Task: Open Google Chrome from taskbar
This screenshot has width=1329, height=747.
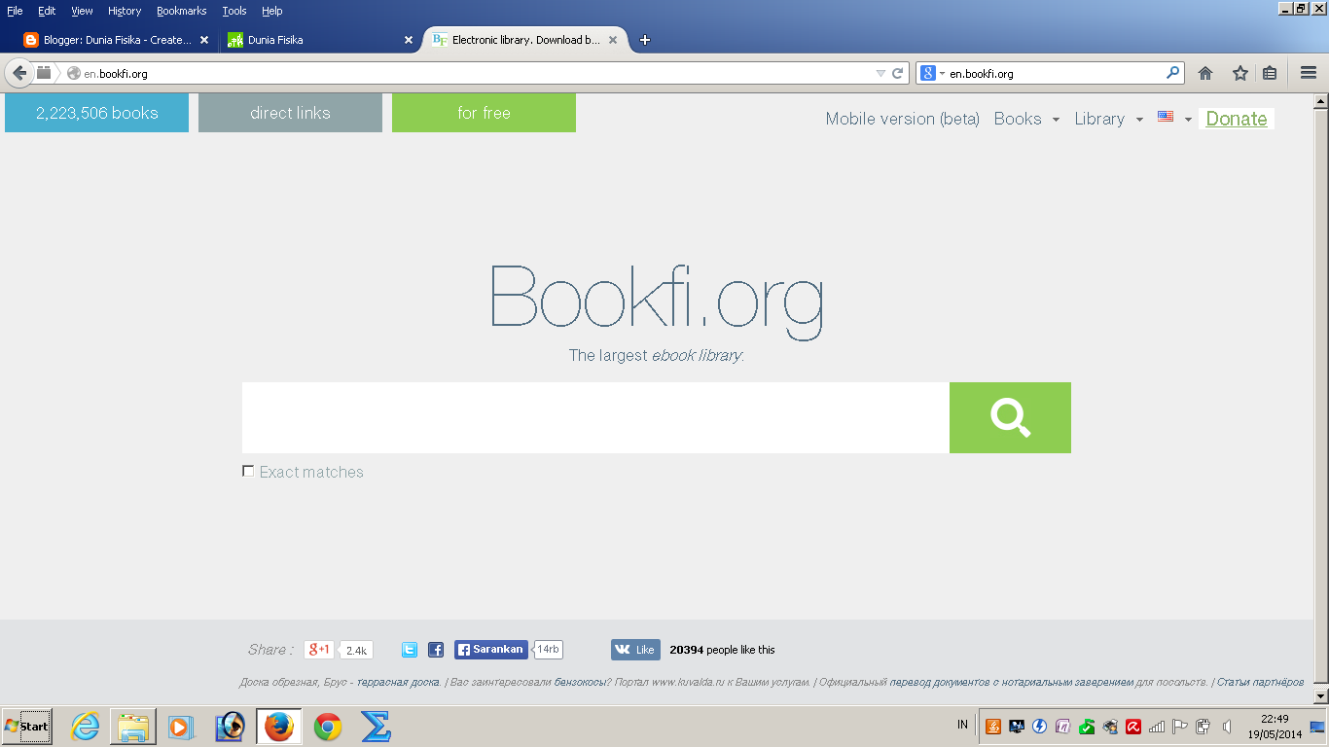Action: (328, 727)
